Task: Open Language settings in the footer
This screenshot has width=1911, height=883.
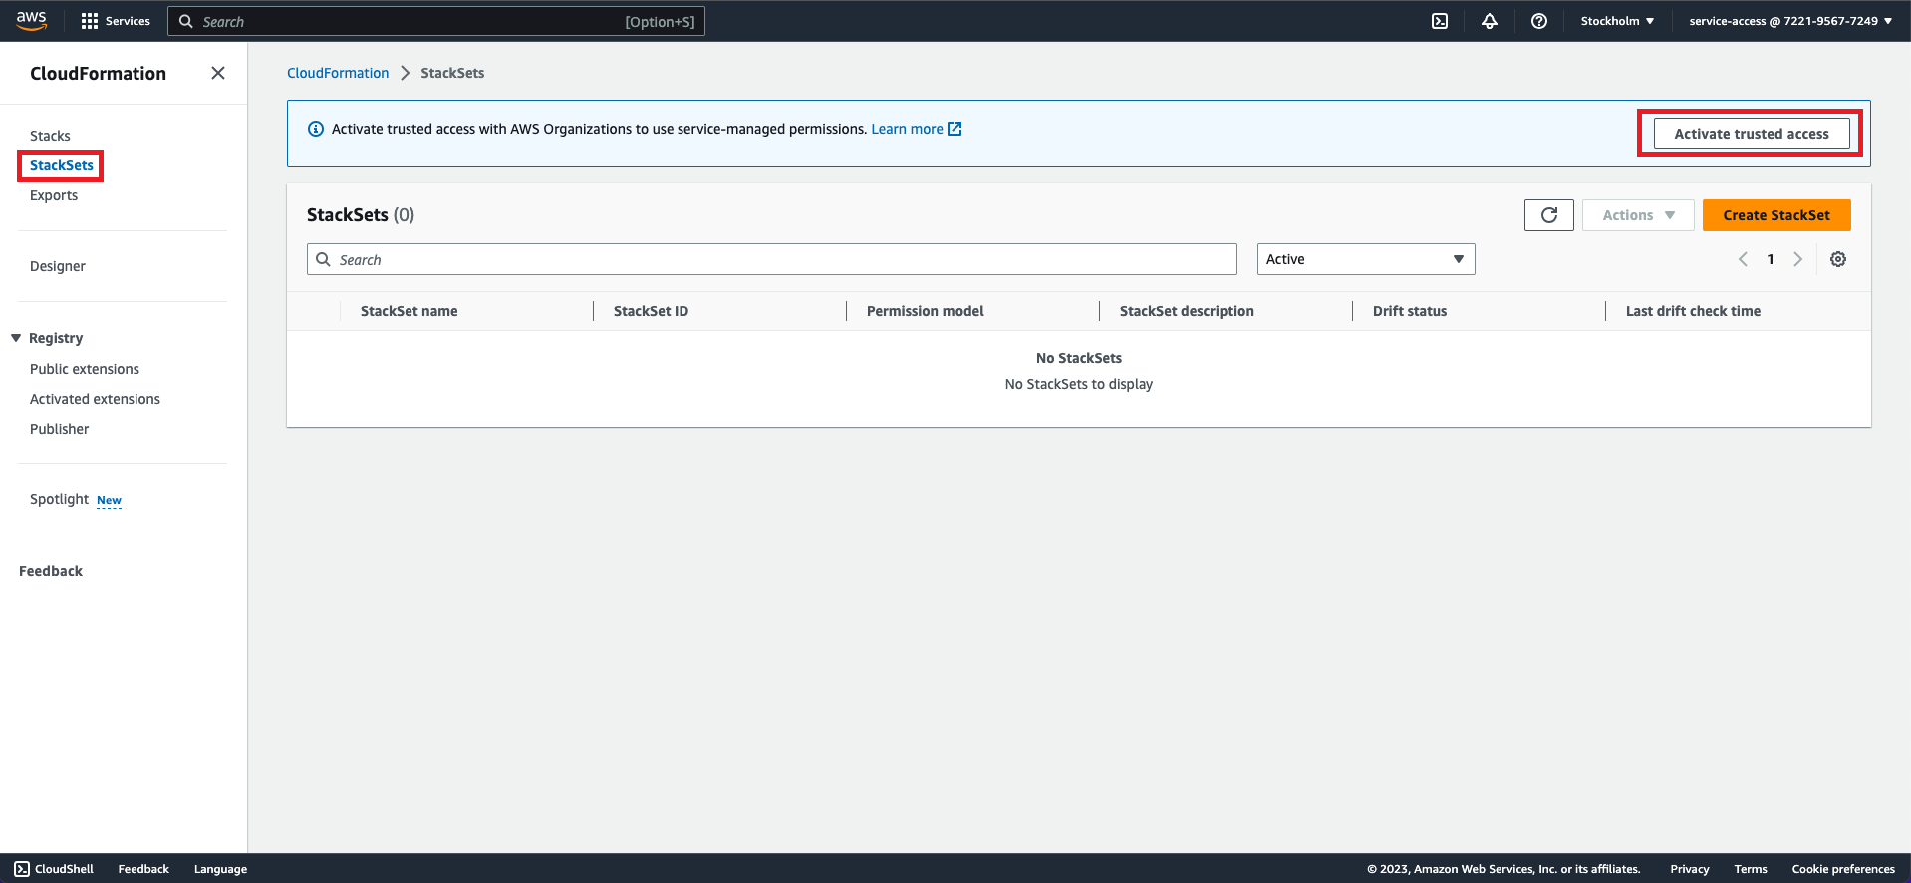Action: [x=220, y=869]
